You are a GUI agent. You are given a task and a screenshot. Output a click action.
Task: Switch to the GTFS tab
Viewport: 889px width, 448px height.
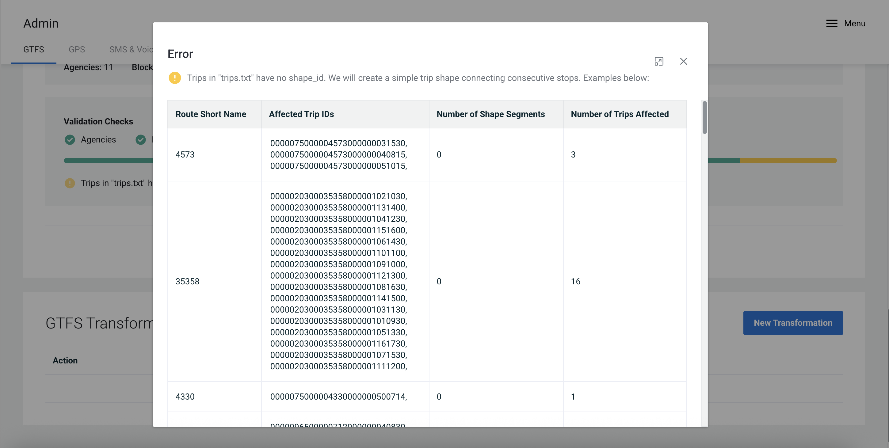tap(33, 49)
